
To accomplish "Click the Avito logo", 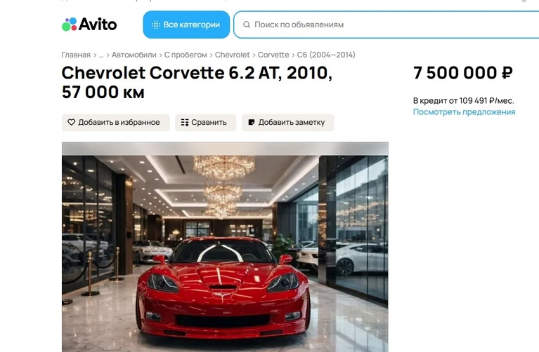I will pyautogui.click(x=89, y=25).
